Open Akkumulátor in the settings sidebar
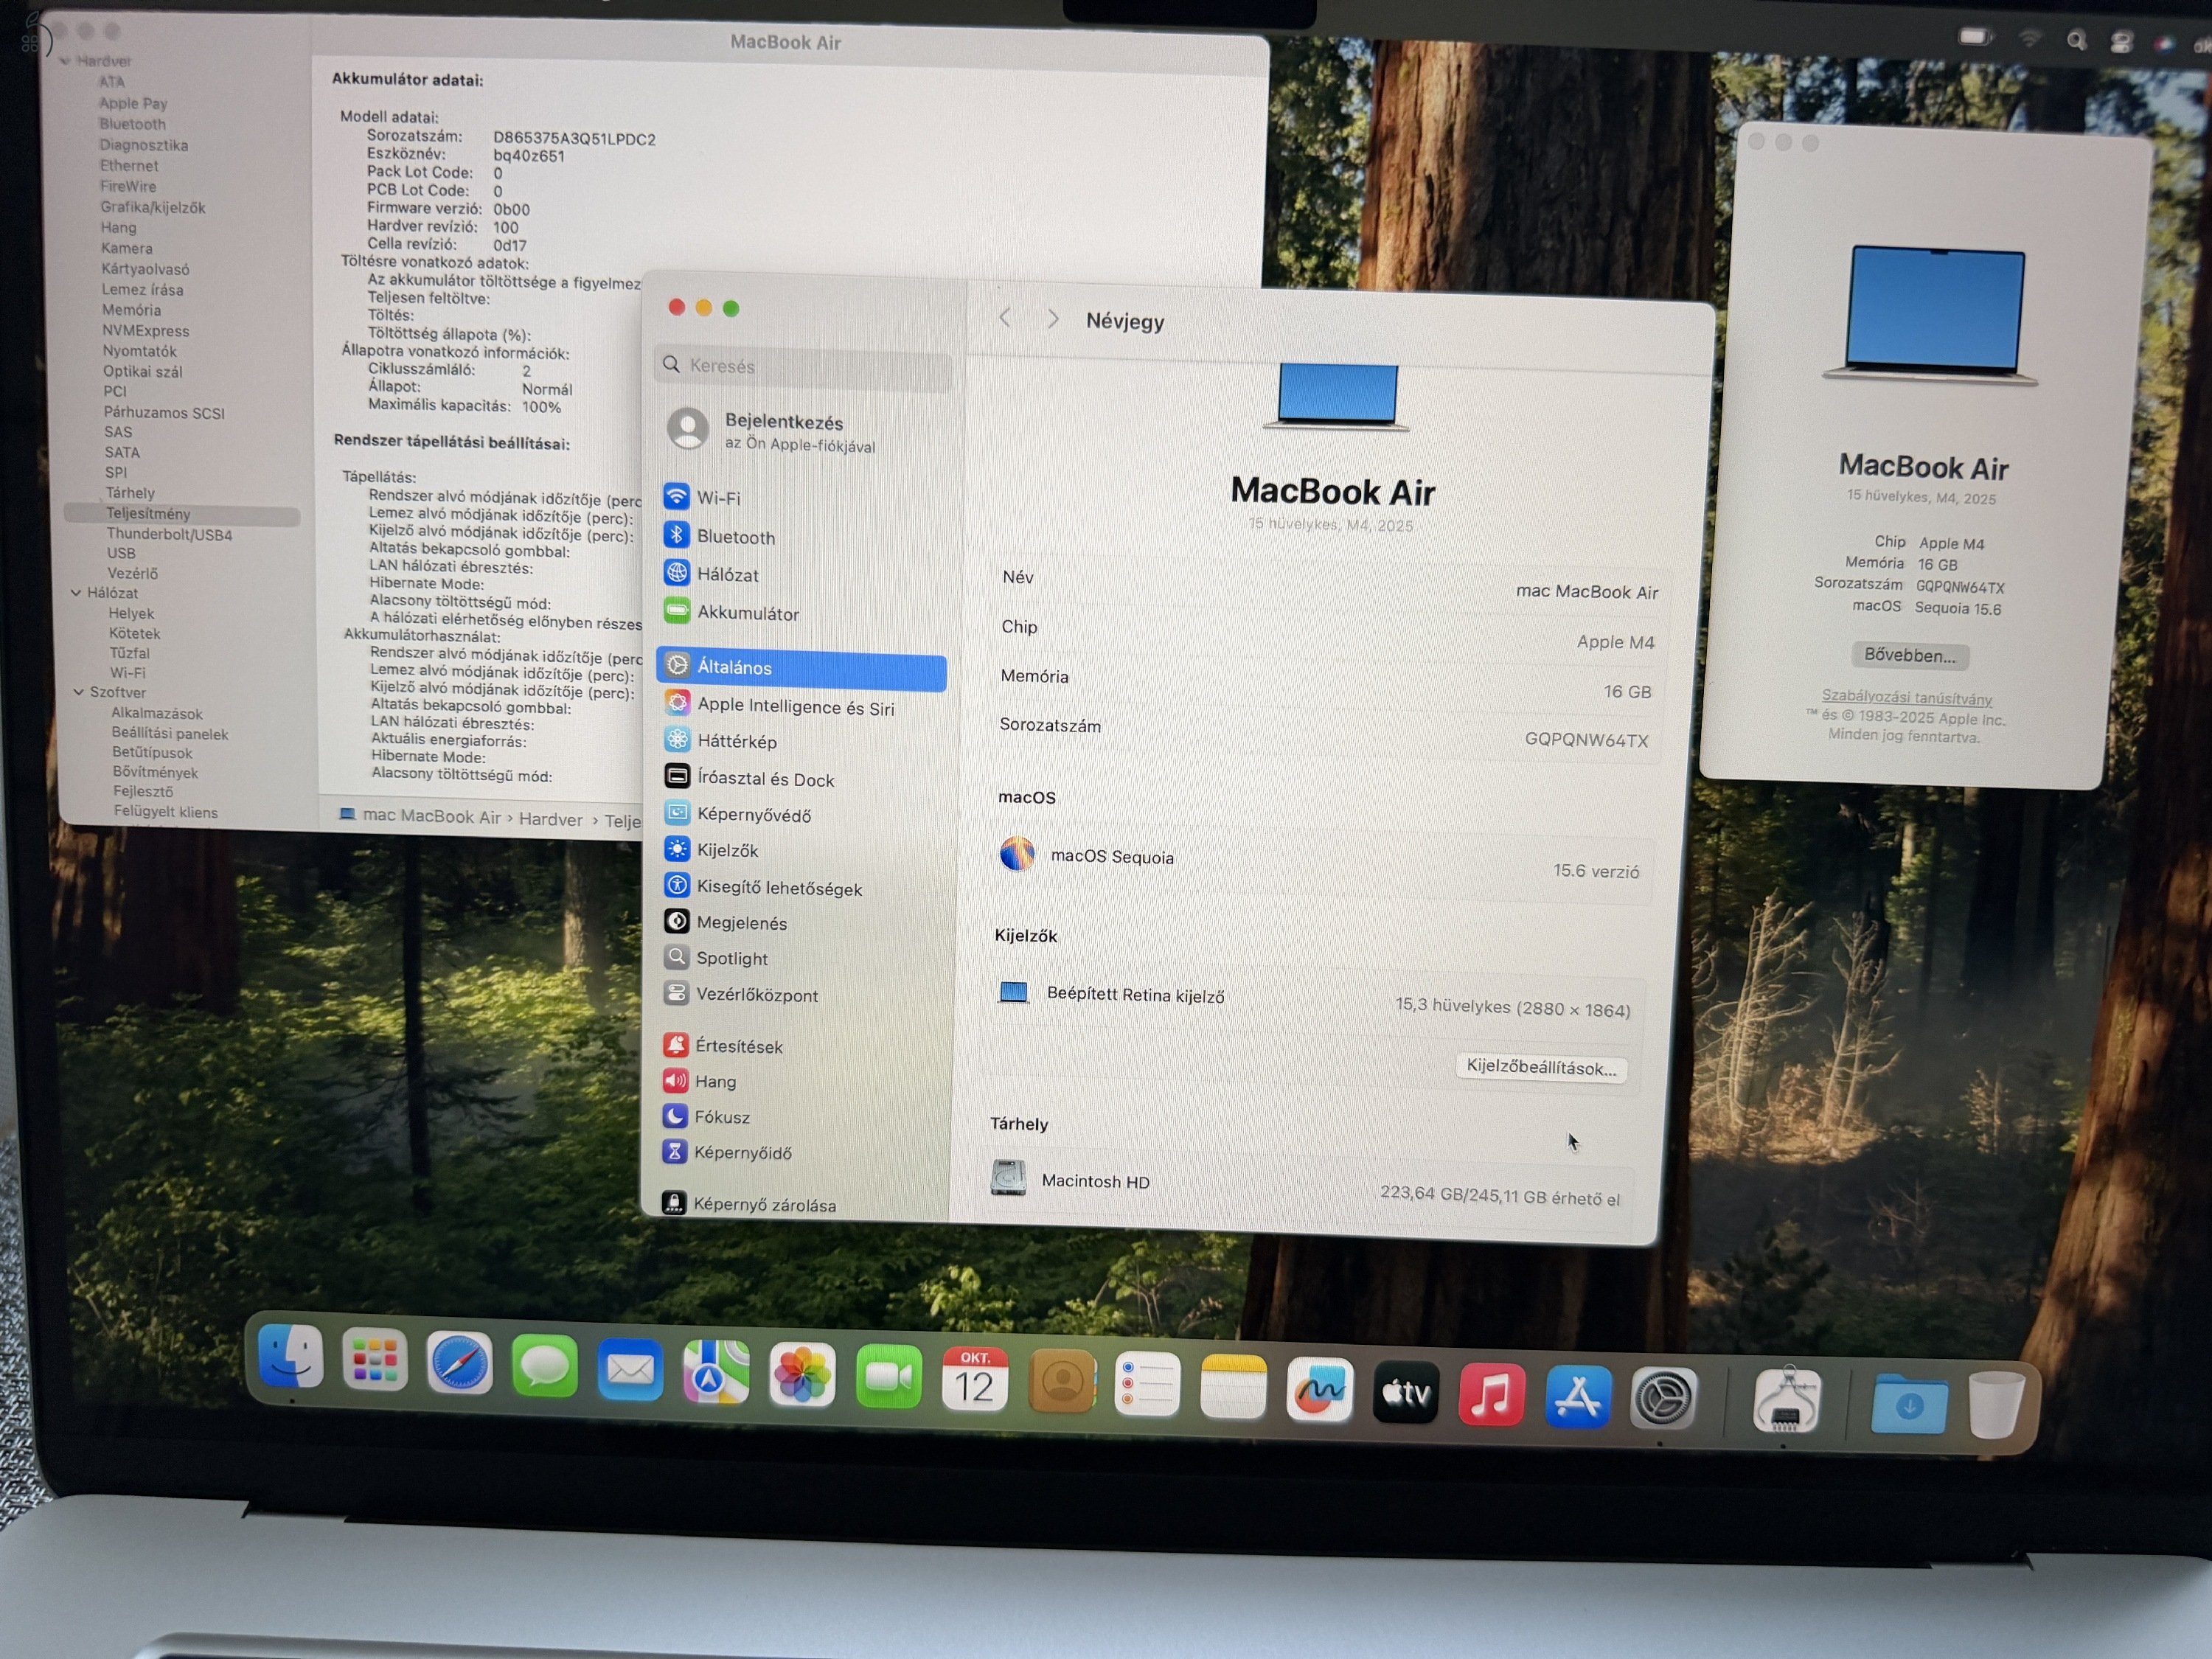2212x1659 pixels. pos(801,613)
